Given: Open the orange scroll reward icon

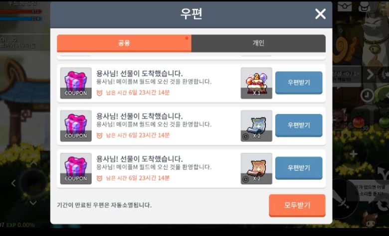Looking at the screenshot, I should pos(256,168).
